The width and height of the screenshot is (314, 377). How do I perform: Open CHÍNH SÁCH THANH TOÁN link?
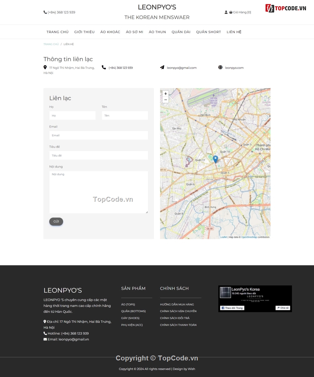click(178, 325)
